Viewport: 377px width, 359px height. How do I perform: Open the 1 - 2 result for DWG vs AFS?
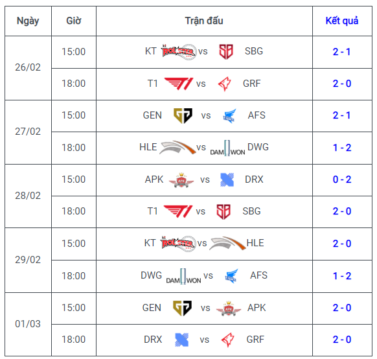coord(342,276)
